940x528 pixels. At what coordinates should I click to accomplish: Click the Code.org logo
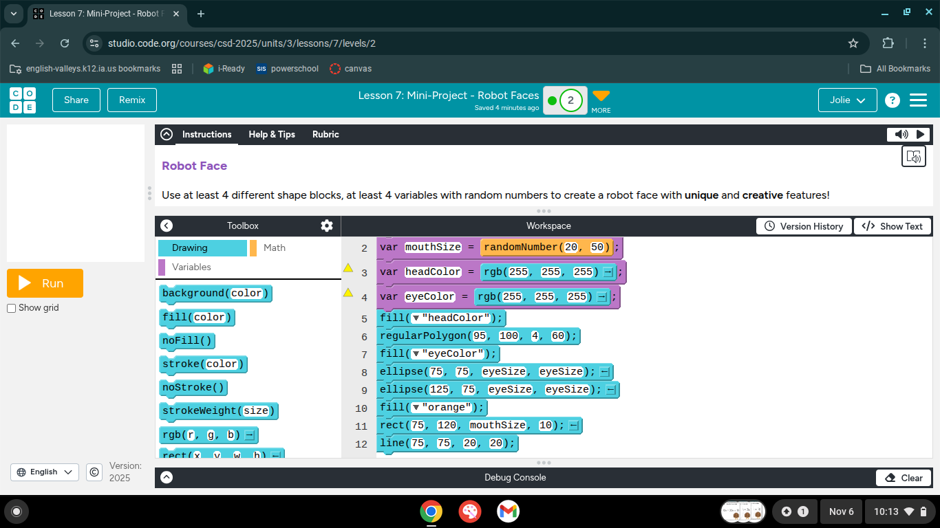tap(23, 100)
